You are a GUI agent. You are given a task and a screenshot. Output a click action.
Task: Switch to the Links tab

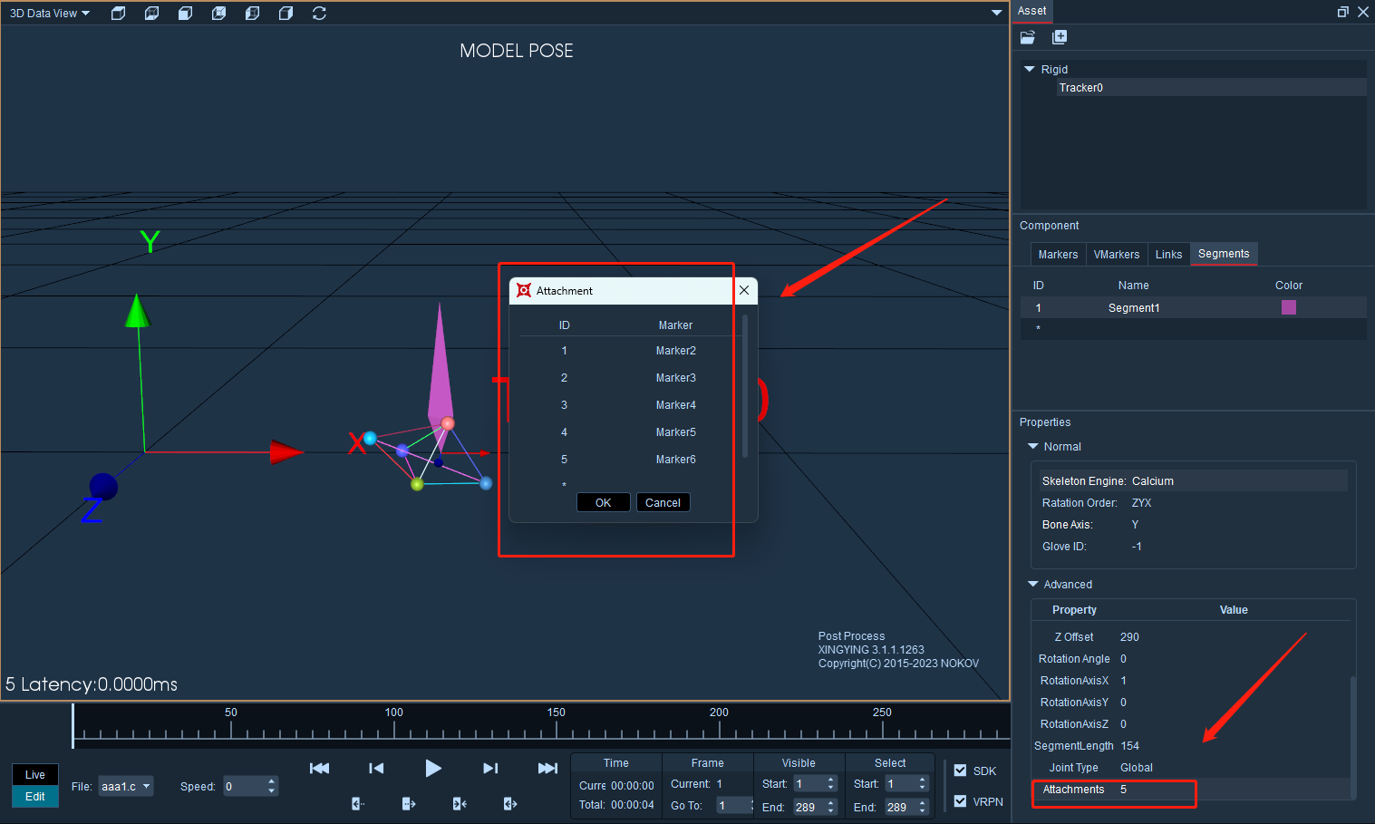[1168, 255]
